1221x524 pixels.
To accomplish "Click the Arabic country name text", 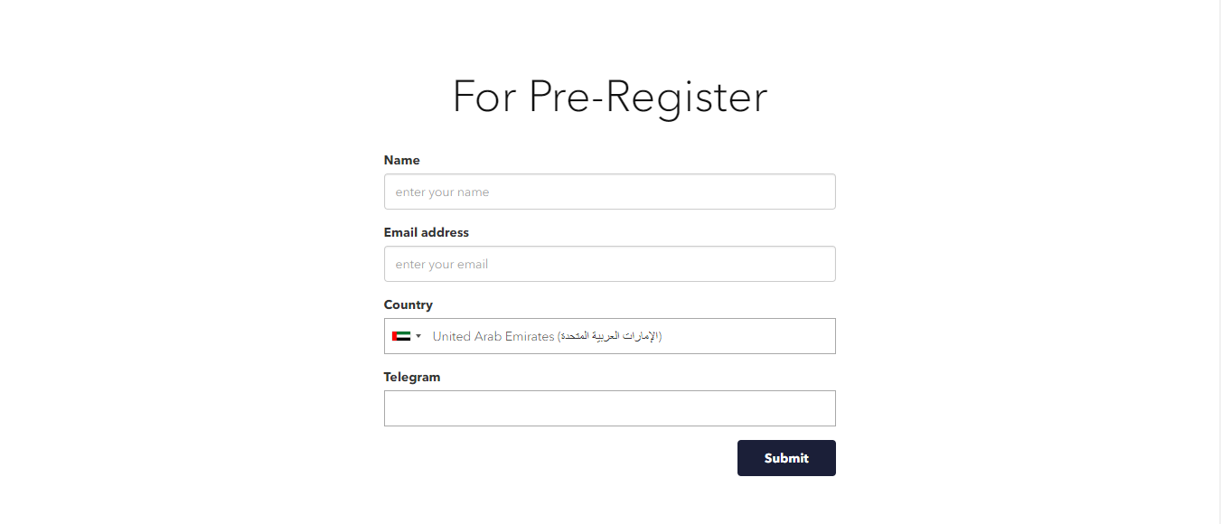I will pos(610,336).
